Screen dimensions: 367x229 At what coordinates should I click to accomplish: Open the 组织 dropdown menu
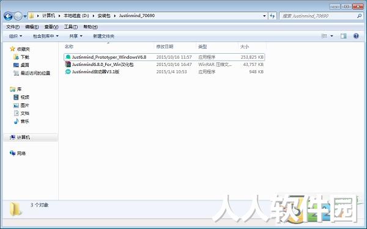[x=15, y=36]
